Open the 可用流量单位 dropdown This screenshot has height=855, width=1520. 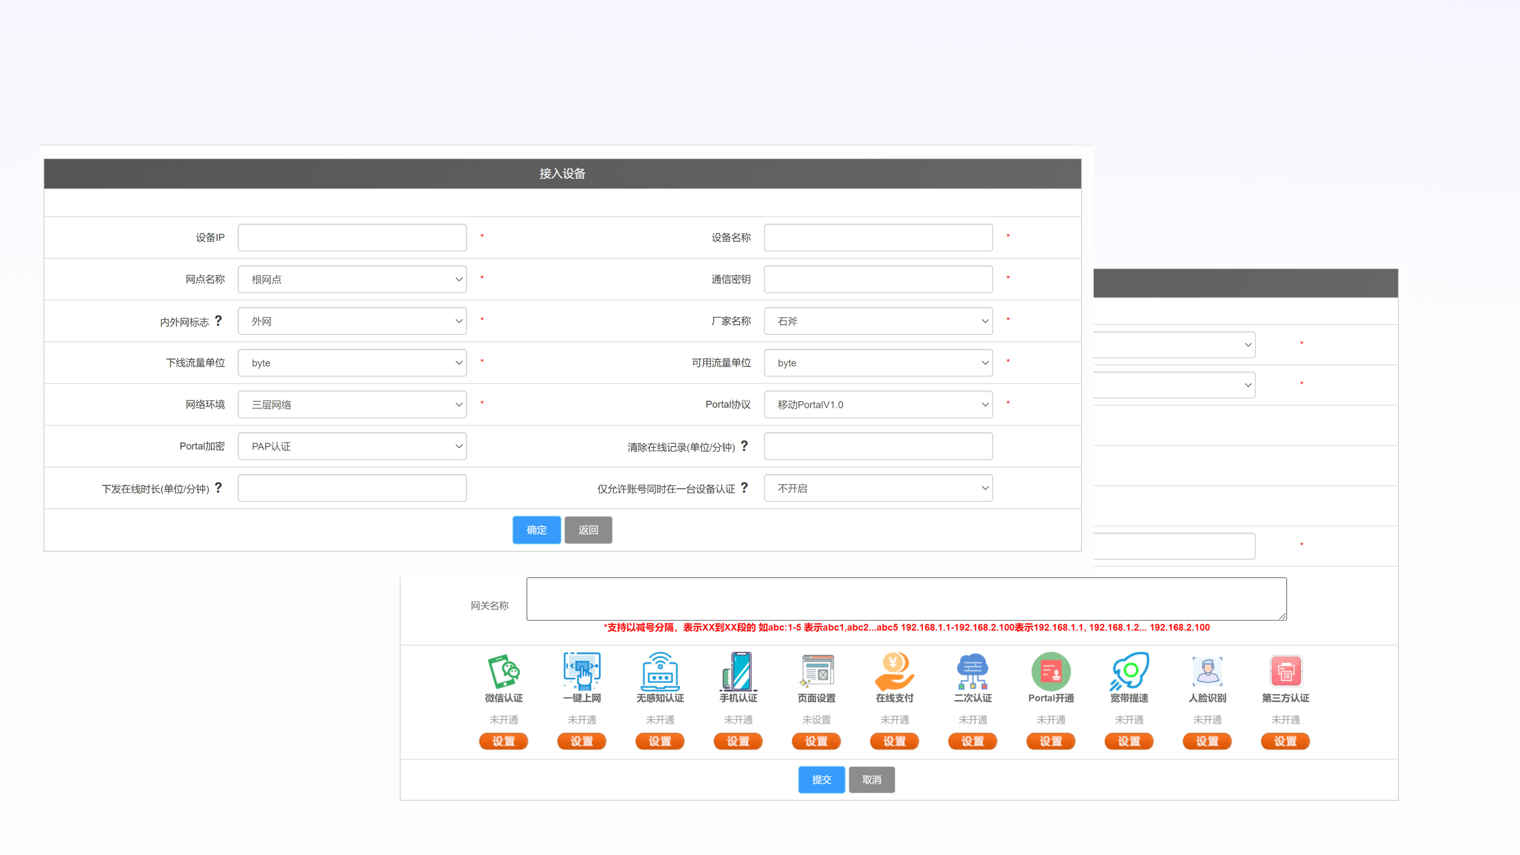coord(878,363)
